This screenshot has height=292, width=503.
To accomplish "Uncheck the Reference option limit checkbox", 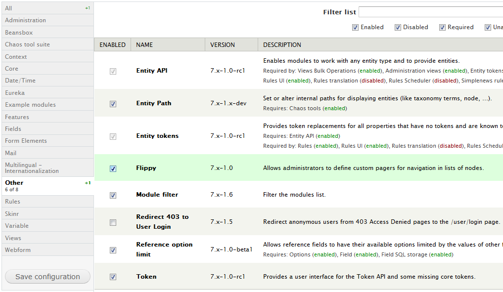I will click(113, 250).
